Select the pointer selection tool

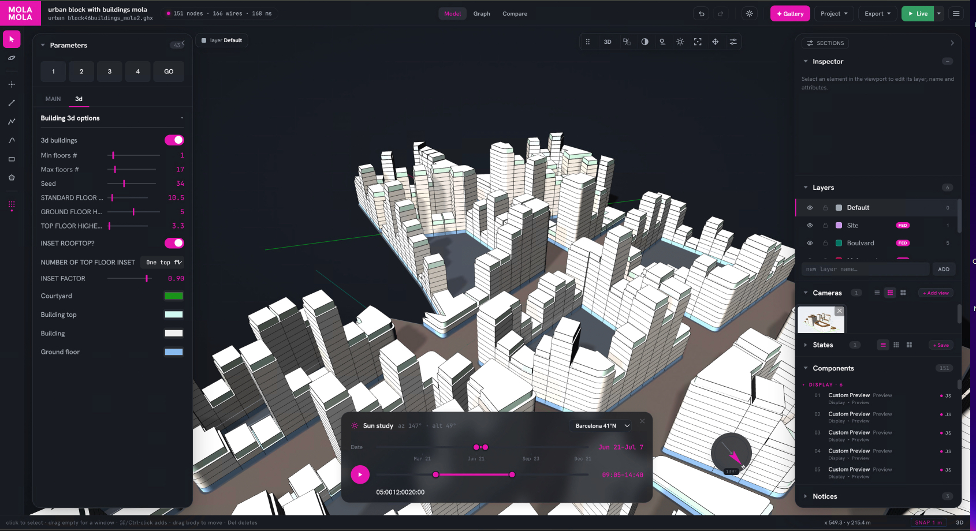(x=12, y=39)
